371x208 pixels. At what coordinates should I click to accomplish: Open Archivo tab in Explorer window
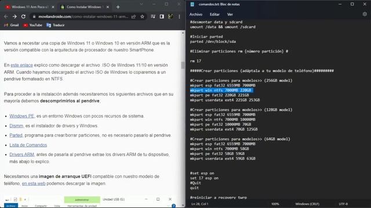pyautogui.click(x=11, y=206)
